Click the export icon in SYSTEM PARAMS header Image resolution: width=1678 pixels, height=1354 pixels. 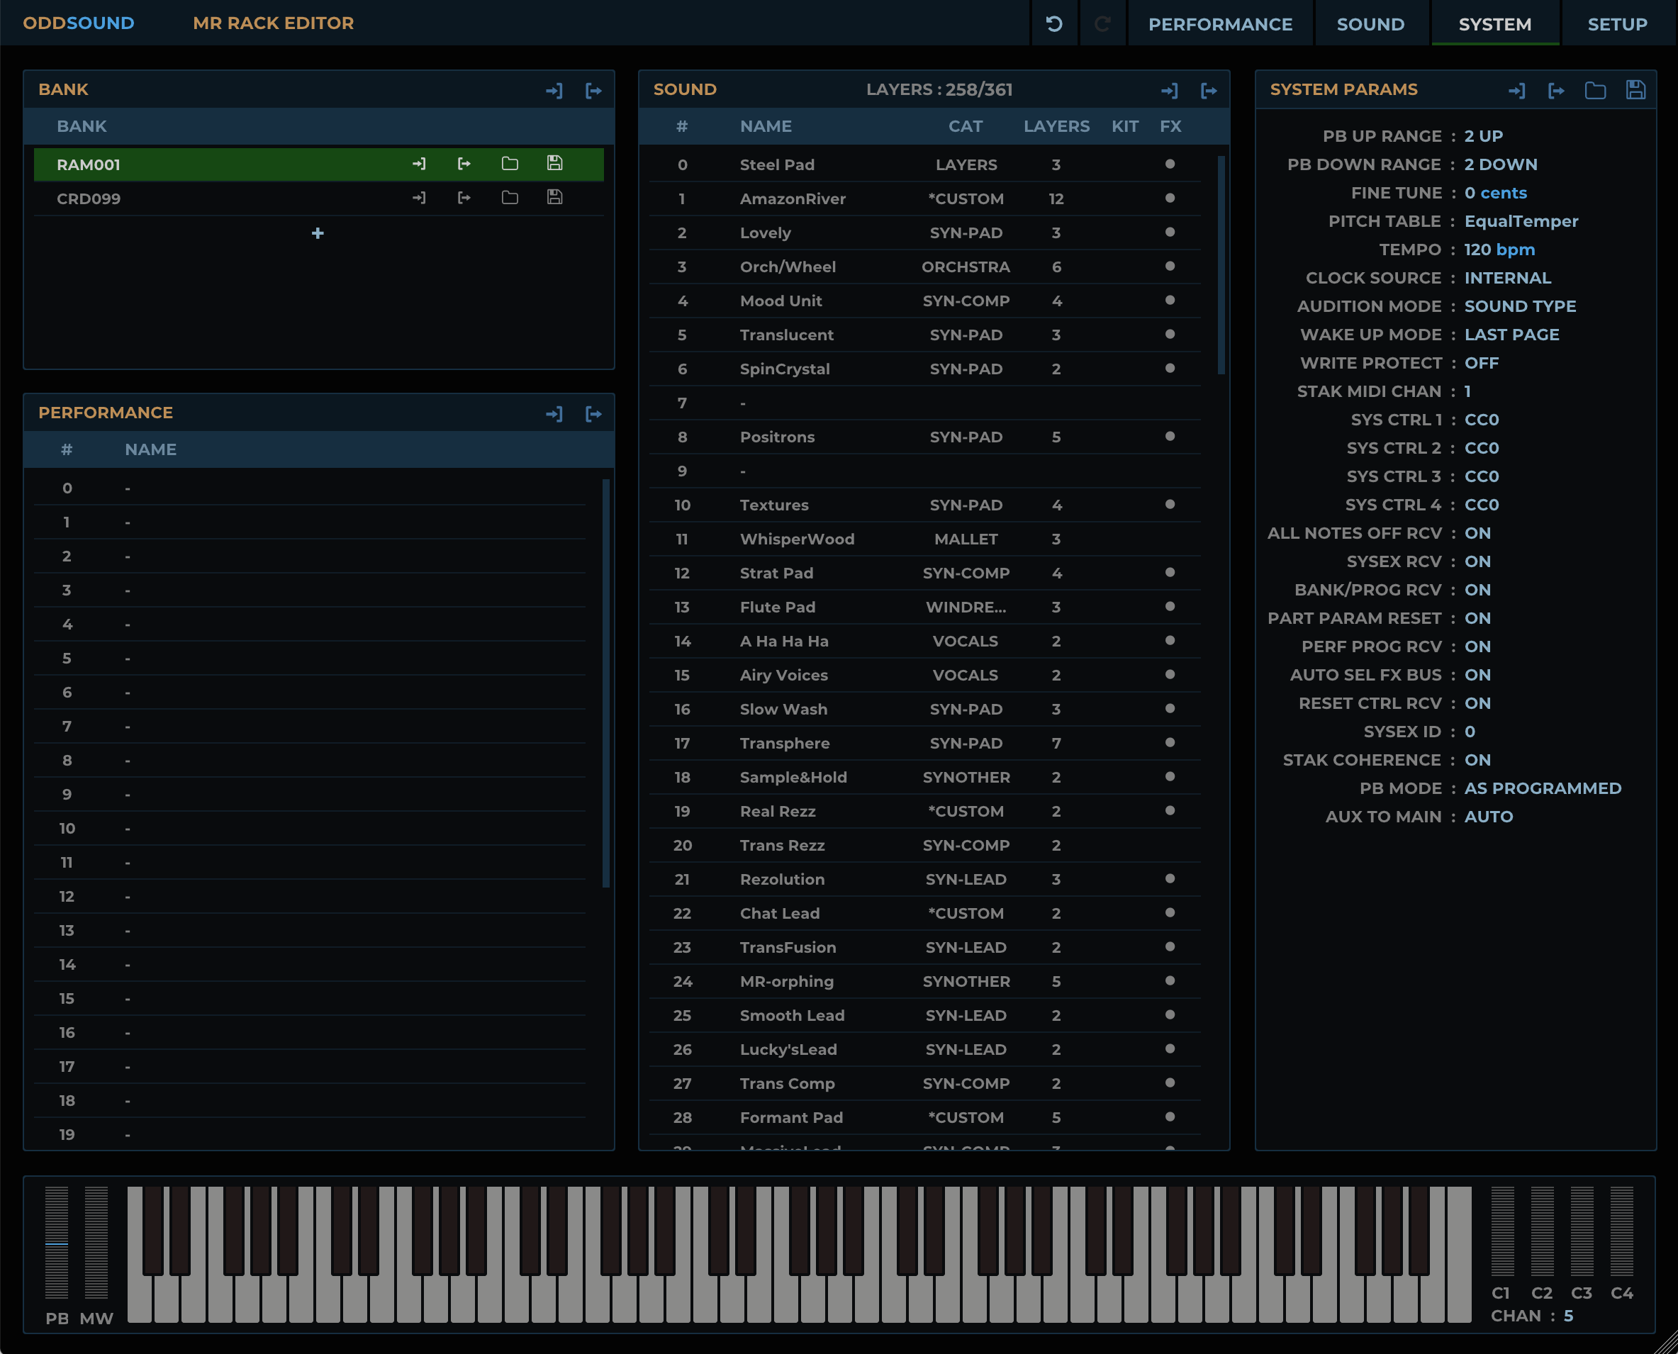(x=1556, y=91)
